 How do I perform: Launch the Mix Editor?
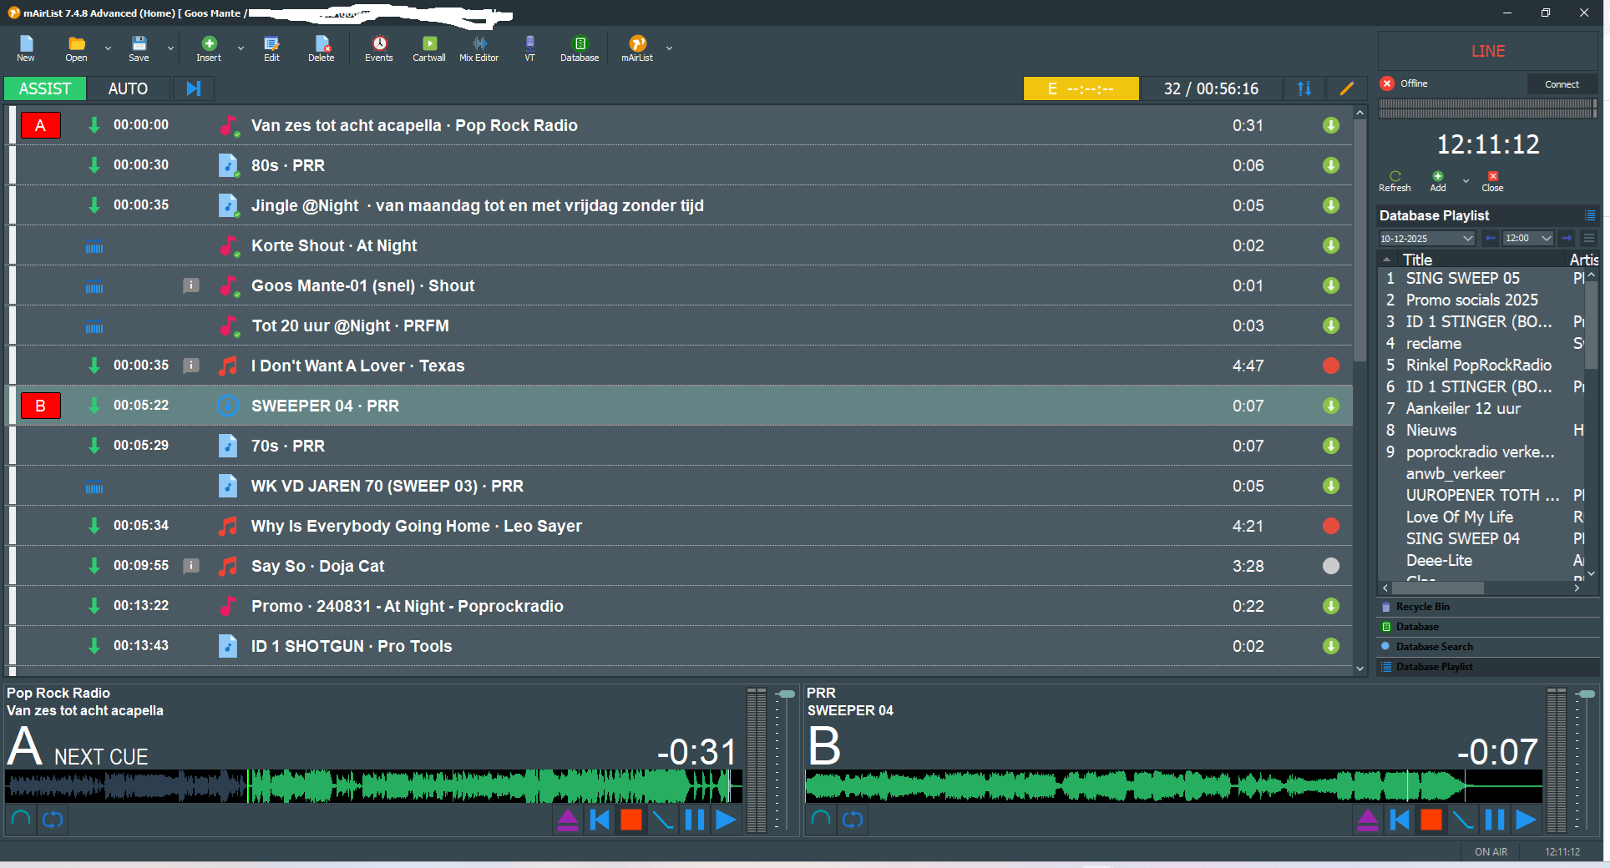(478, 48)
